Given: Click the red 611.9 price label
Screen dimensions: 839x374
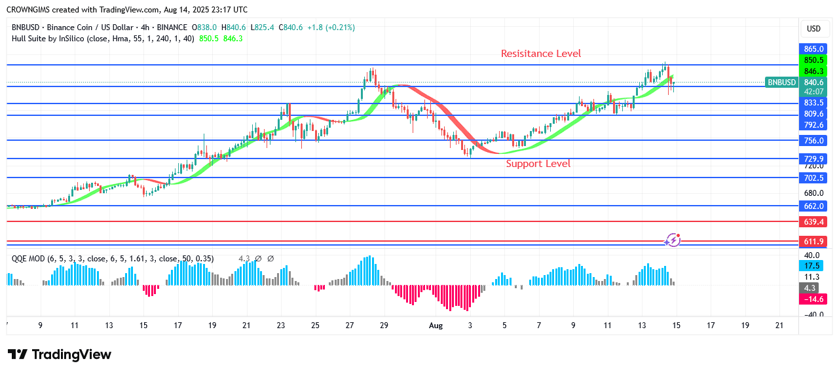Looking at the screenshot, I should tap(813, 242).
